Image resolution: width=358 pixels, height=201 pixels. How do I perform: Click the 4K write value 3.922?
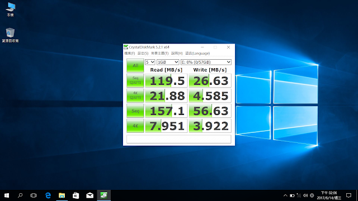tap(210, 126)
